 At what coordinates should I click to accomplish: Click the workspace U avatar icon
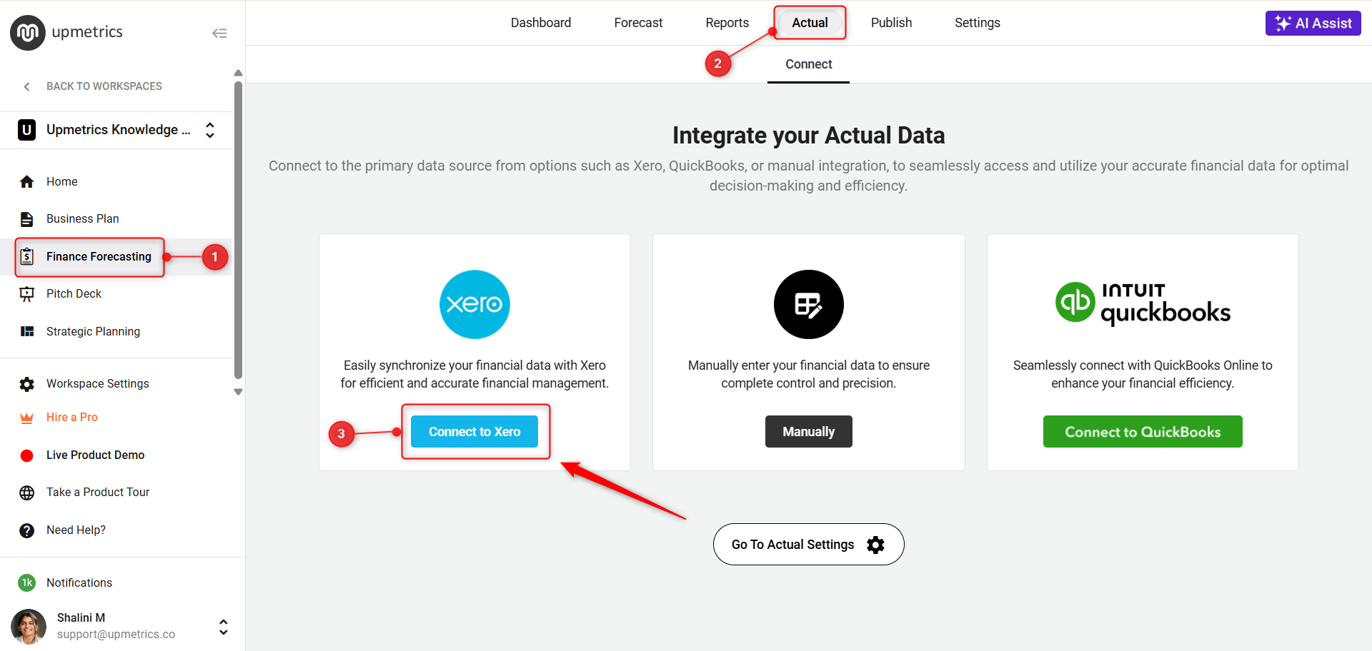point(27,130)
